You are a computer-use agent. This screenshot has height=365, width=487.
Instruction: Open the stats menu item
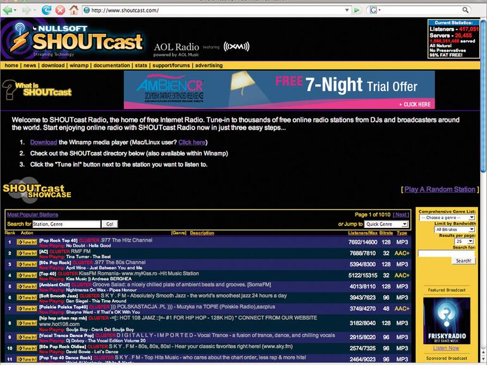tap(140, 66)
